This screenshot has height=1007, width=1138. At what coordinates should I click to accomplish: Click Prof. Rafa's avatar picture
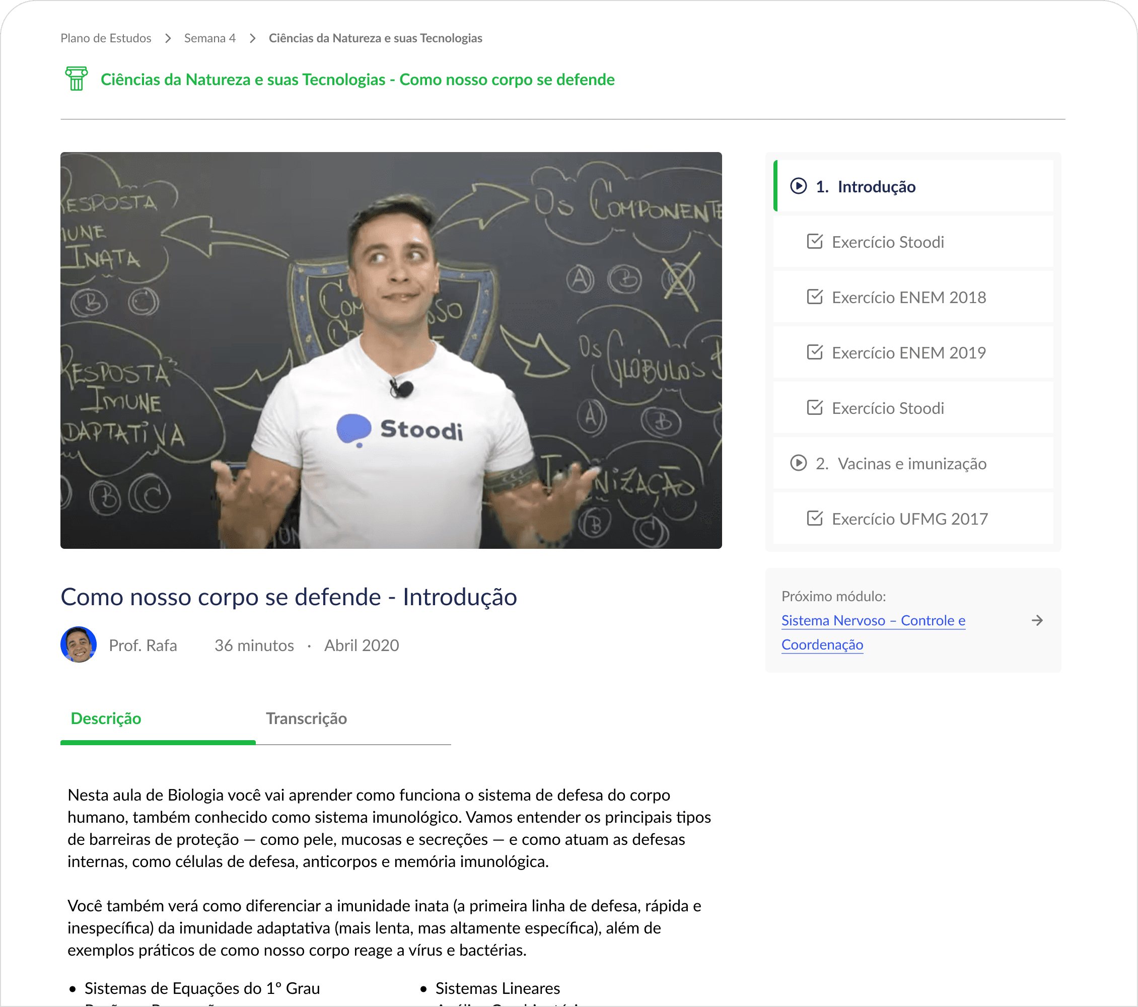pos(79,644)
